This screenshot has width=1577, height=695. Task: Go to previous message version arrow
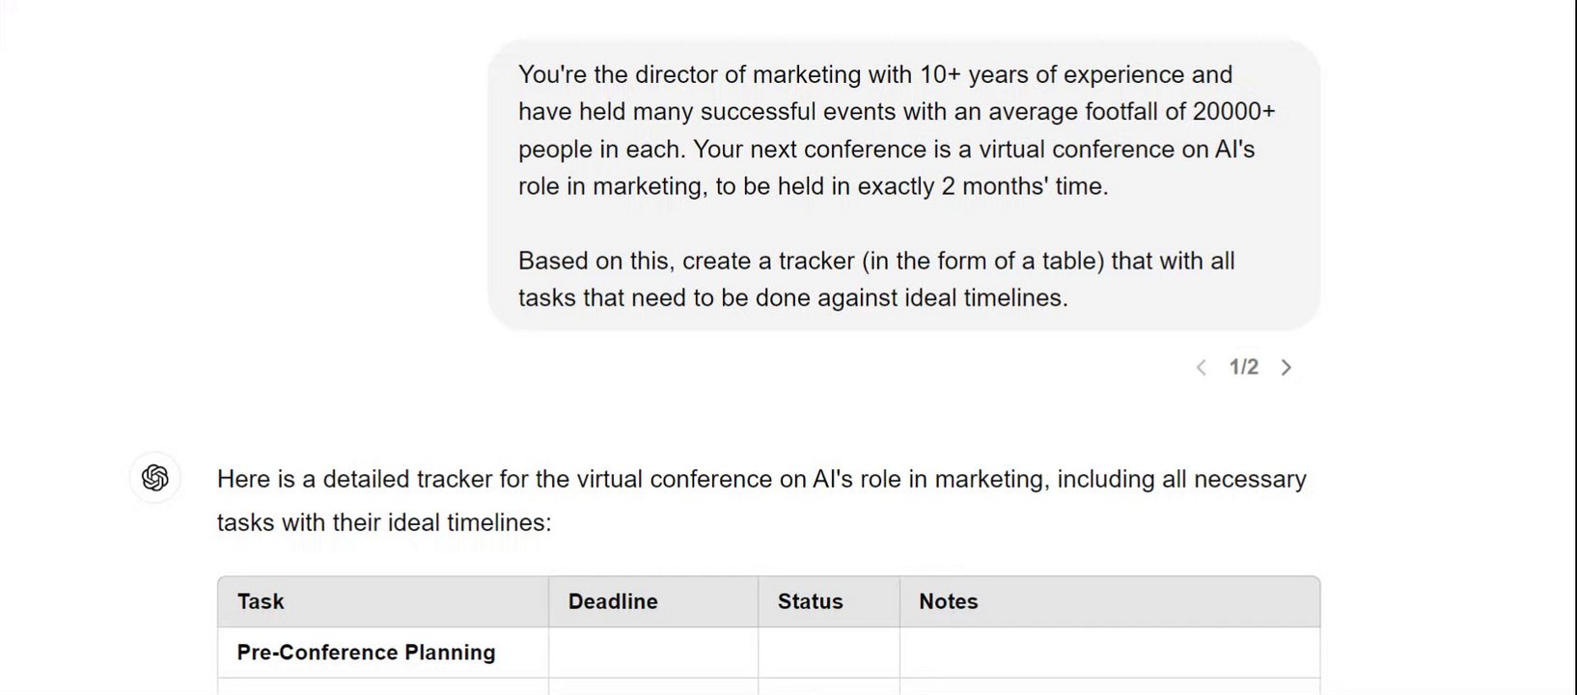point(1202,368)
